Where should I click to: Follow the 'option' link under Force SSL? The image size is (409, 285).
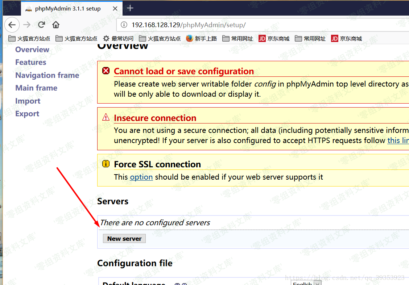point(141,177)
